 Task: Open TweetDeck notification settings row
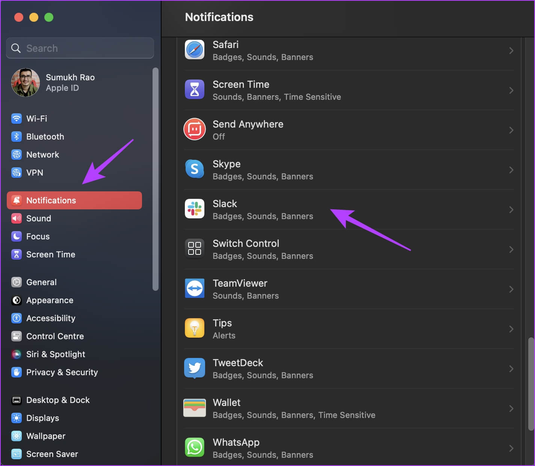tap(349, 369)
